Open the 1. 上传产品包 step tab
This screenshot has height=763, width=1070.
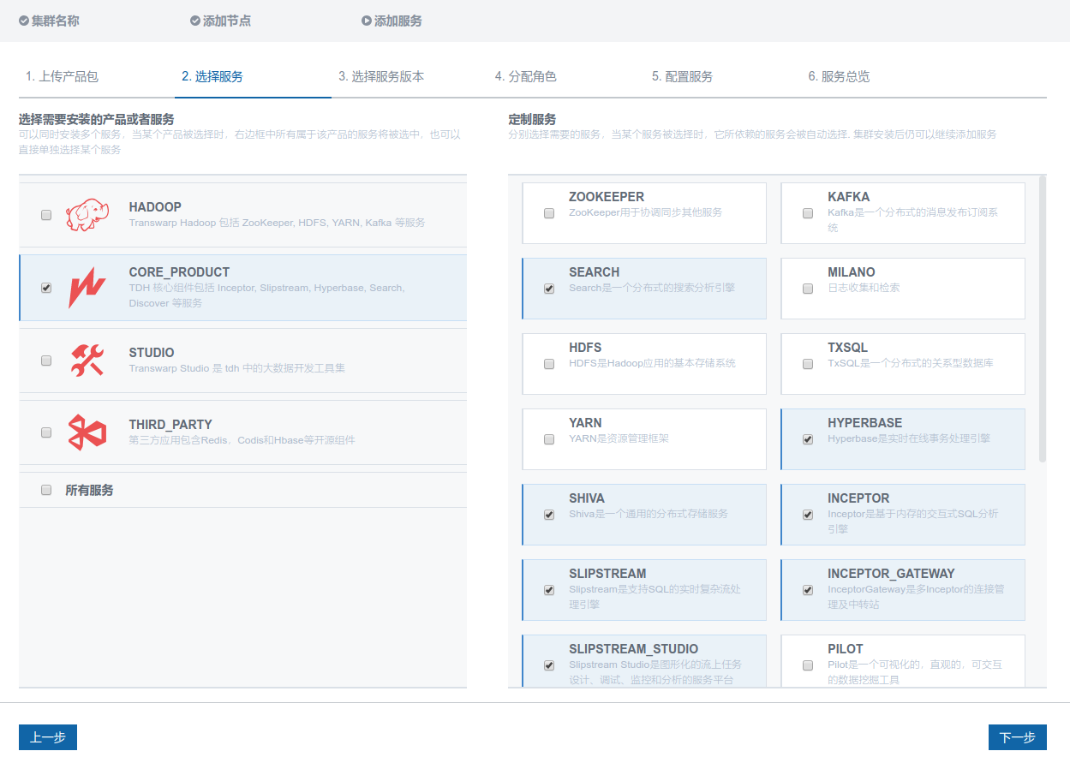(62, 76)
